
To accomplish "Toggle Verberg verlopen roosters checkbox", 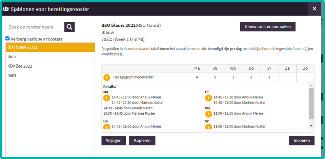I will click(x=8, y=39).
